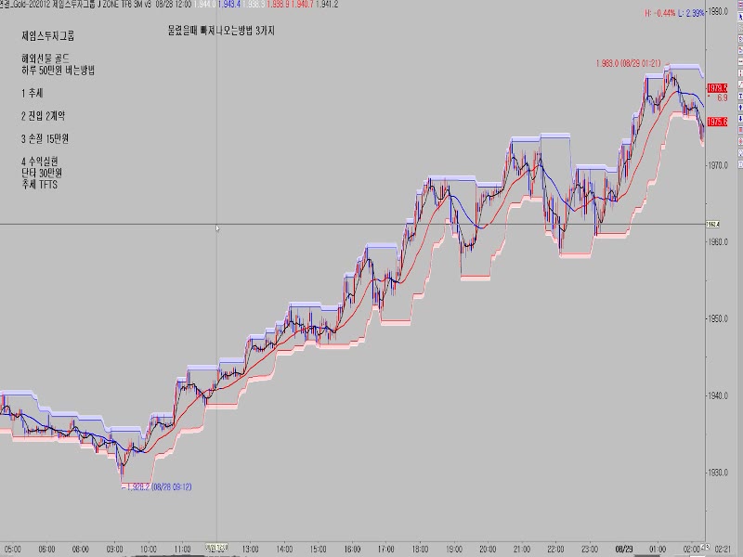Image resolution: width=743 pixels, height=557 pixels.
Task: Click the red 1979.5 price tag
Action: point(716,88)
